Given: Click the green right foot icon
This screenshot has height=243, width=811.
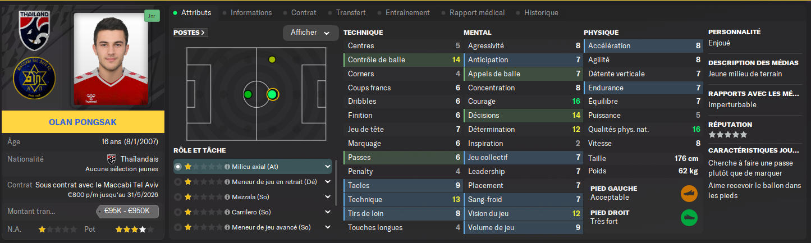Looking at the screenshot, I should coord(689,218).
